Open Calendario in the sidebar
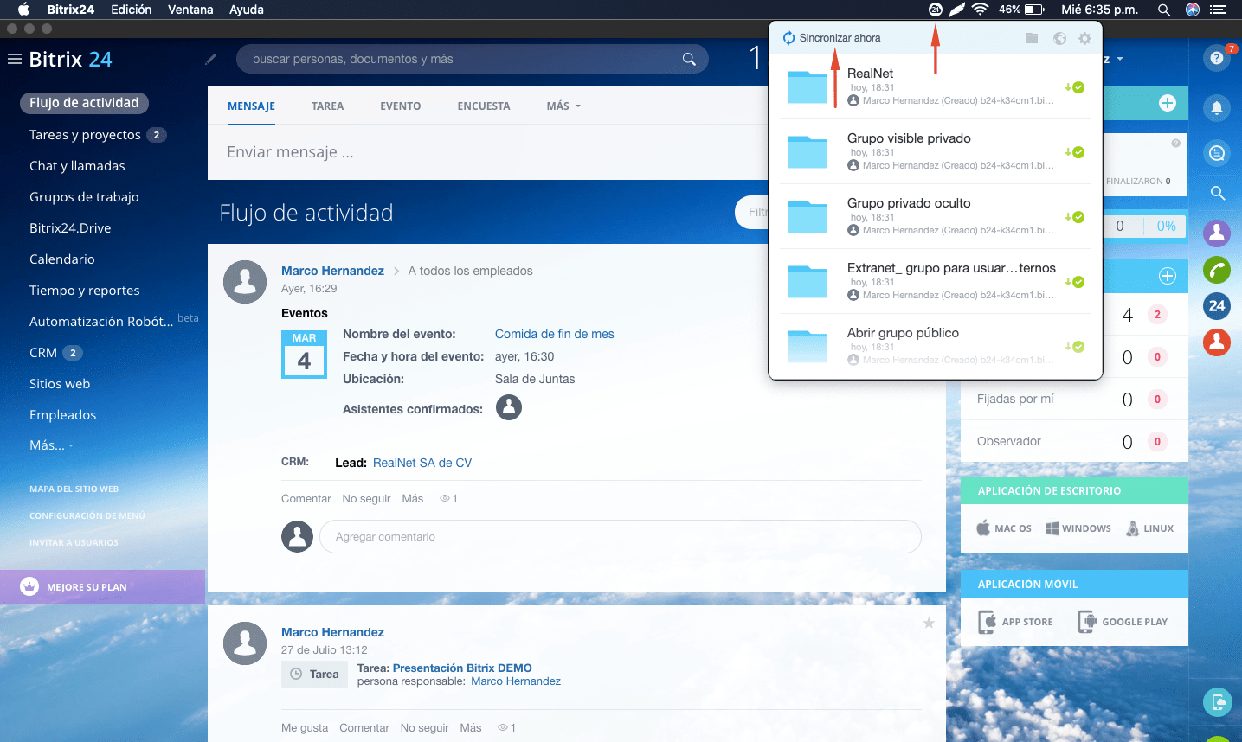Screen dimensions: 1242x742 (x=62, y=259)
